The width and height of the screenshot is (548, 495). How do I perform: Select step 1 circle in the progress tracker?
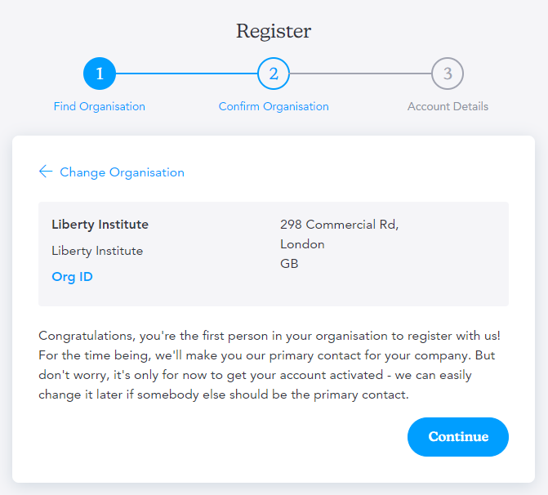[x=100, y=74]
